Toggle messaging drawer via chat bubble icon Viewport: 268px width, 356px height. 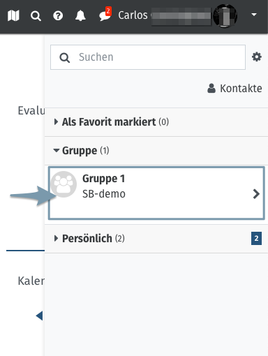105,15
